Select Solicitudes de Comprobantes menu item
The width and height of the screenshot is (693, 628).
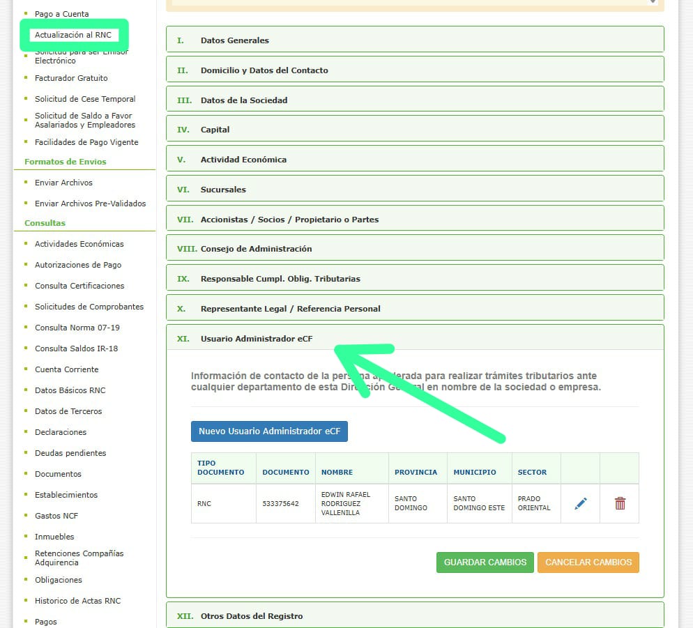click(89, 307)
